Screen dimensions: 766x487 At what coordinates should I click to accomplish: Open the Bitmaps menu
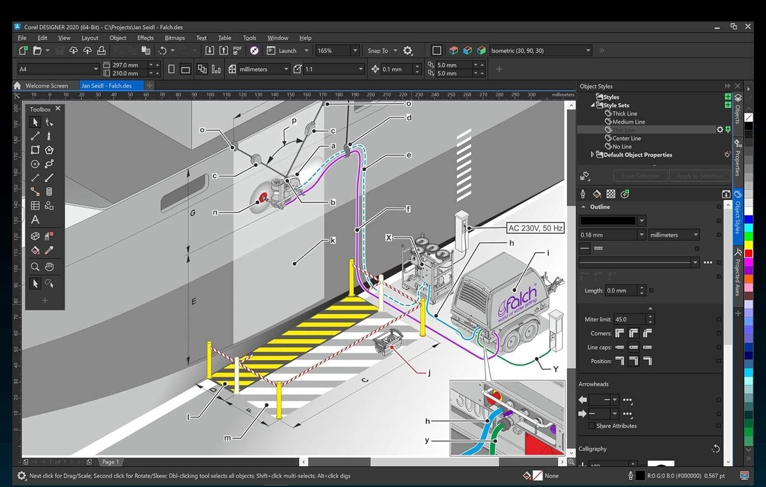coord(175,37)
